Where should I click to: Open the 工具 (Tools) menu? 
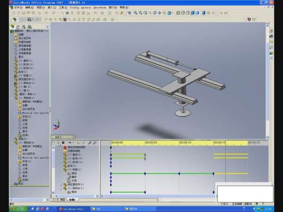click(63, 8)
